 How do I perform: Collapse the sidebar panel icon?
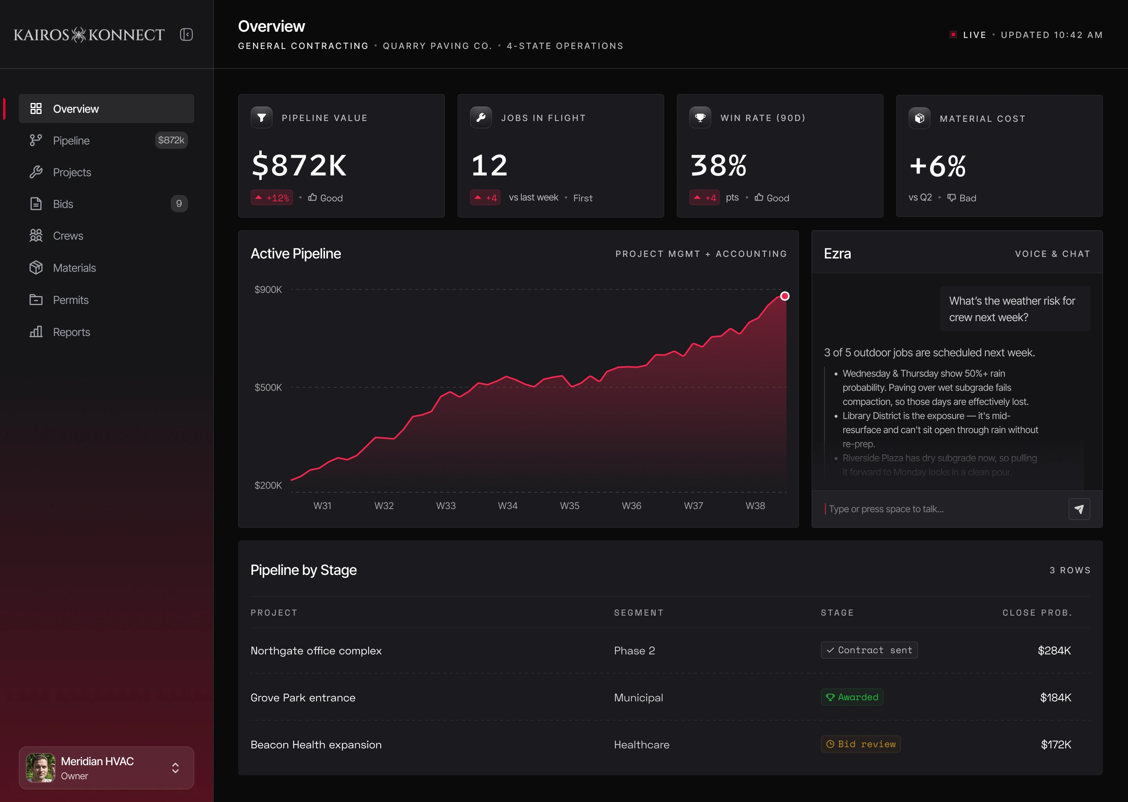[x=186, y=34]
